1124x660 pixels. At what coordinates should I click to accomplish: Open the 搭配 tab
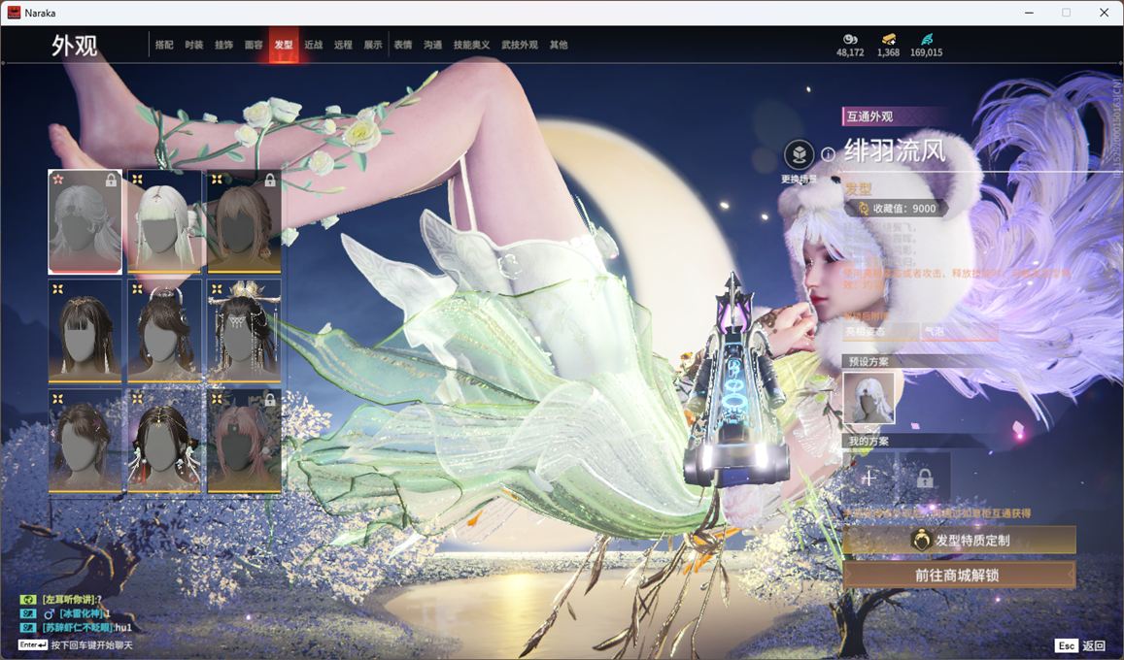pos(164,45)
